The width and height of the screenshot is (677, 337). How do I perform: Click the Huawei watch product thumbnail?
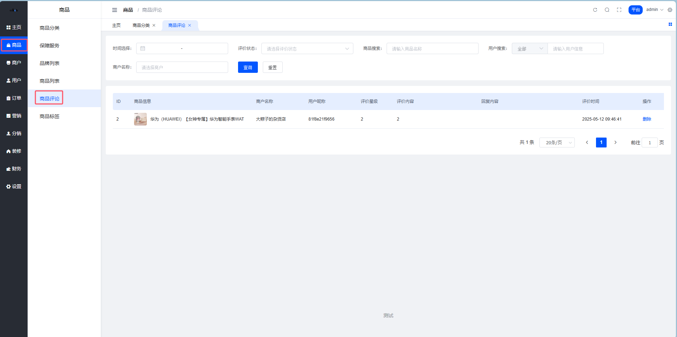coord(140,119)
